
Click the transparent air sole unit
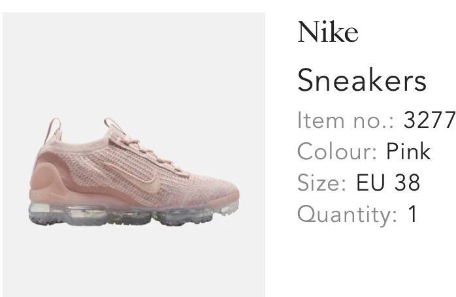click(133, 215)
